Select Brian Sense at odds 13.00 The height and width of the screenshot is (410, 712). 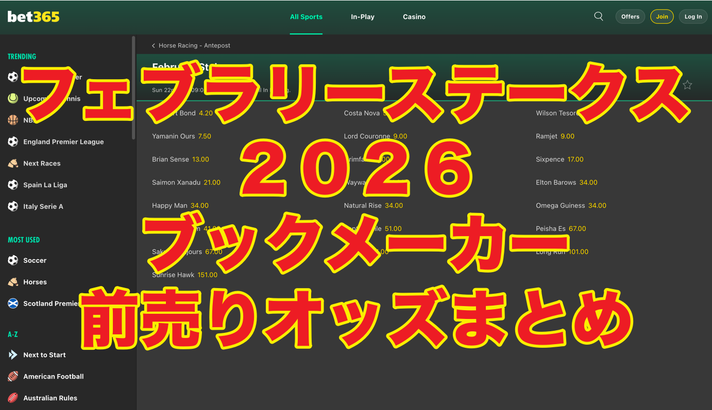tap(180, 159)
